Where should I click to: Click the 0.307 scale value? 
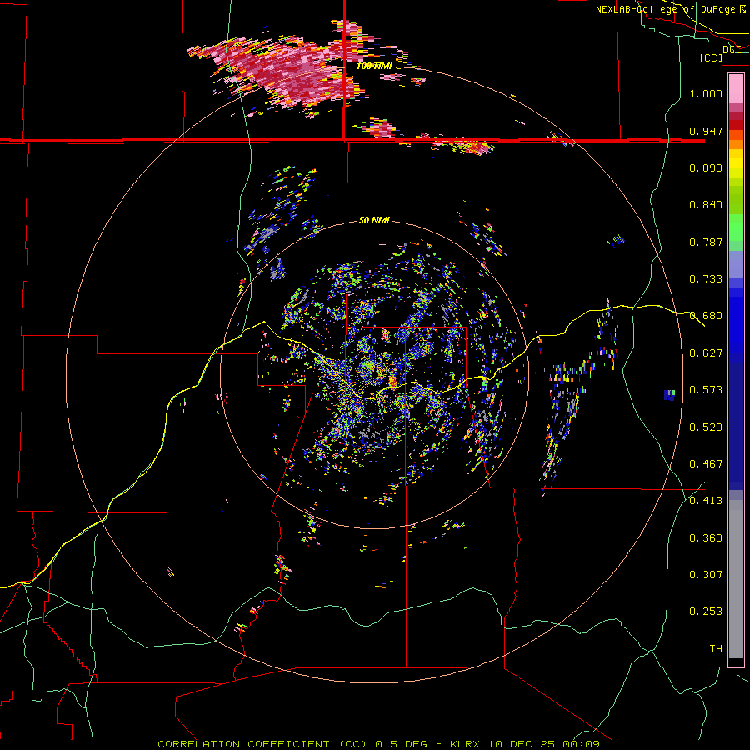706,575
